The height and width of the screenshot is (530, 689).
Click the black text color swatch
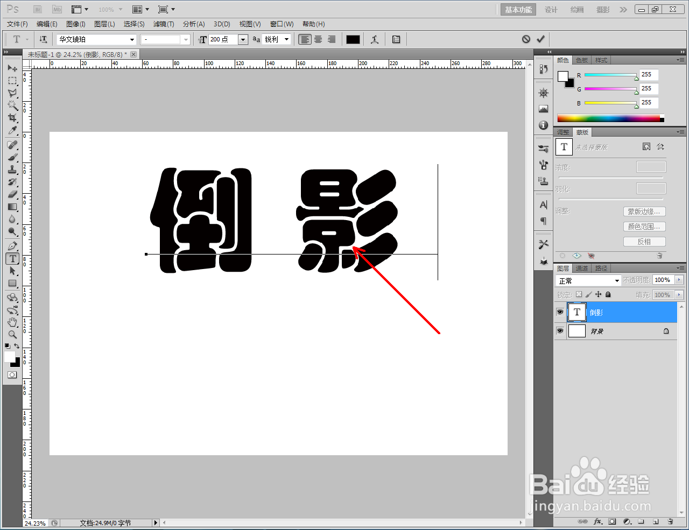(353, 39)
